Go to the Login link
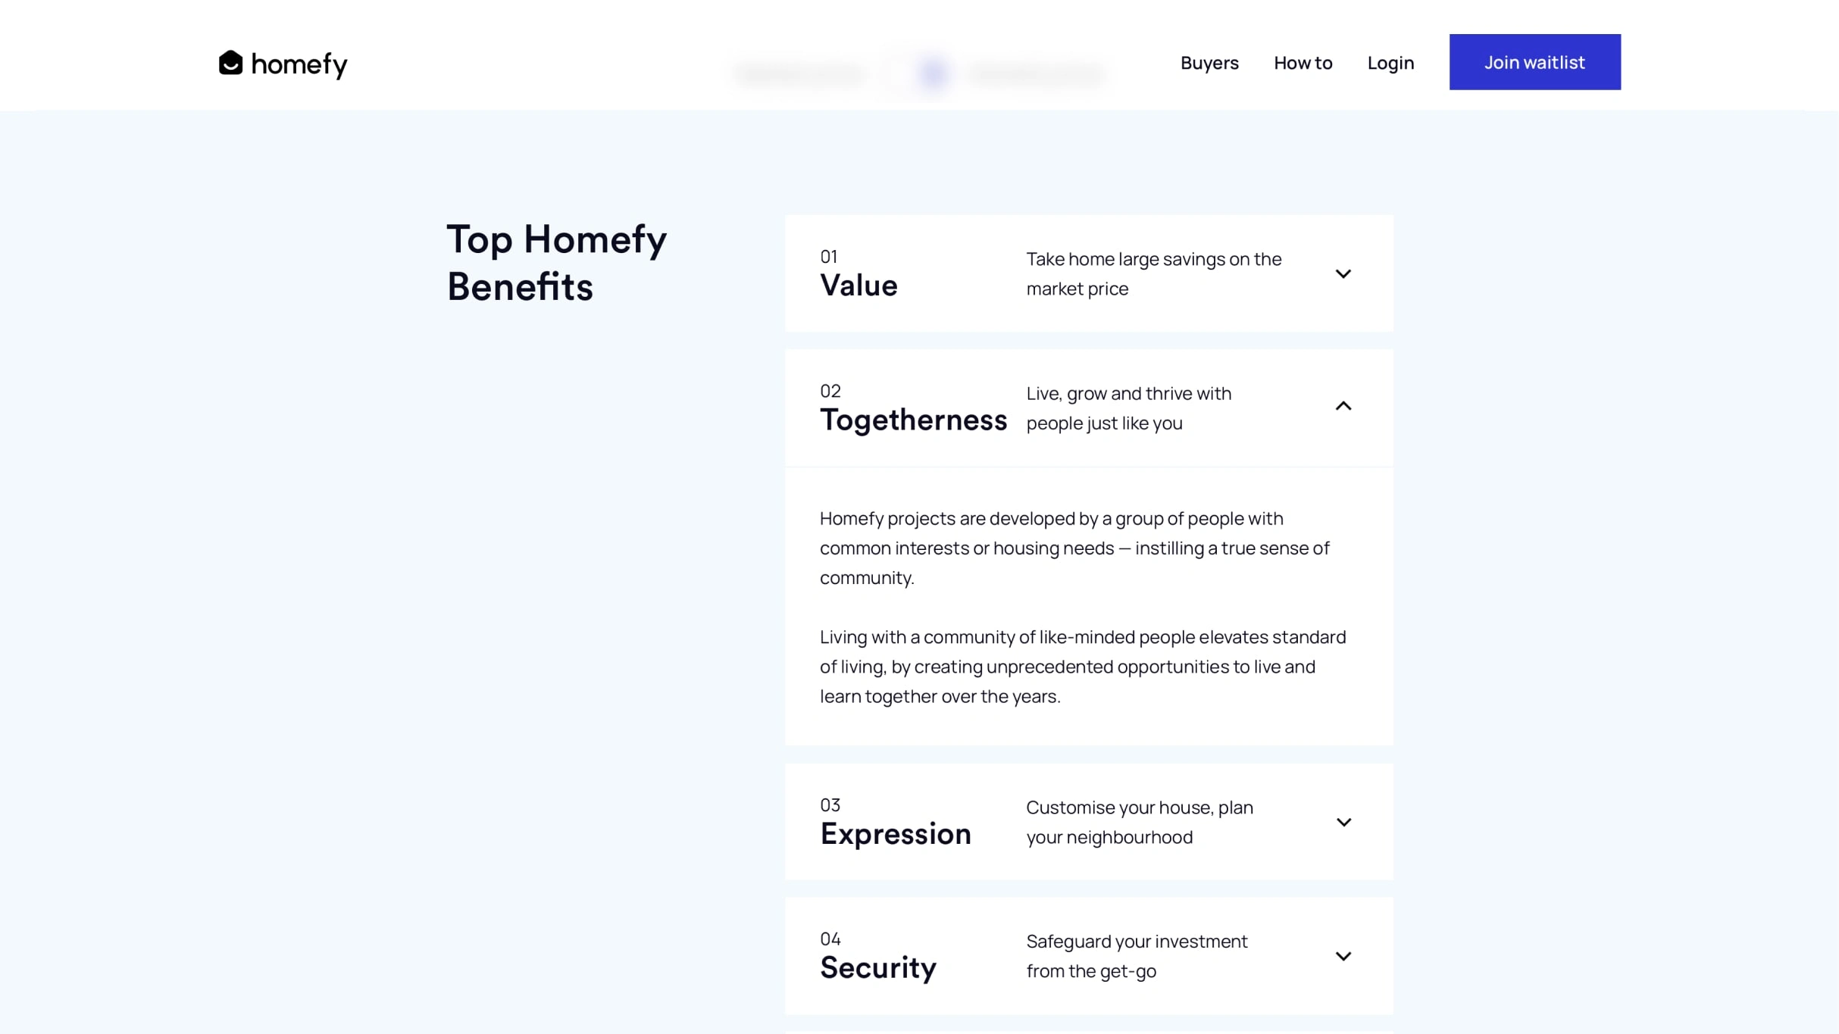The image size is (1839, 1034). pyautogui.click(x=1390, y=63)
